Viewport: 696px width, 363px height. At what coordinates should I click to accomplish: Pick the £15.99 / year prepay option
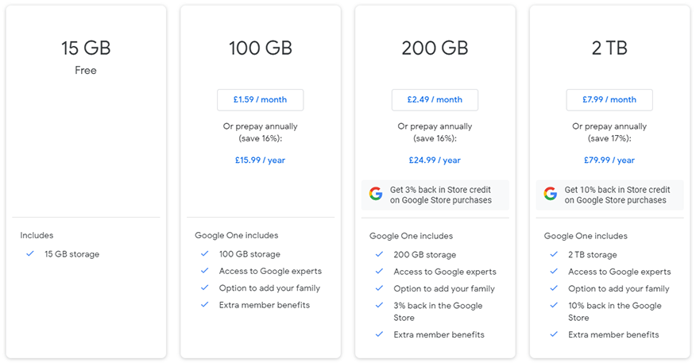pos(260,160)
